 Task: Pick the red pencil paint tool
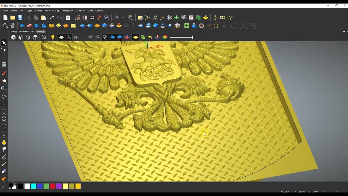pyautogui.click(x=4, y=73)
